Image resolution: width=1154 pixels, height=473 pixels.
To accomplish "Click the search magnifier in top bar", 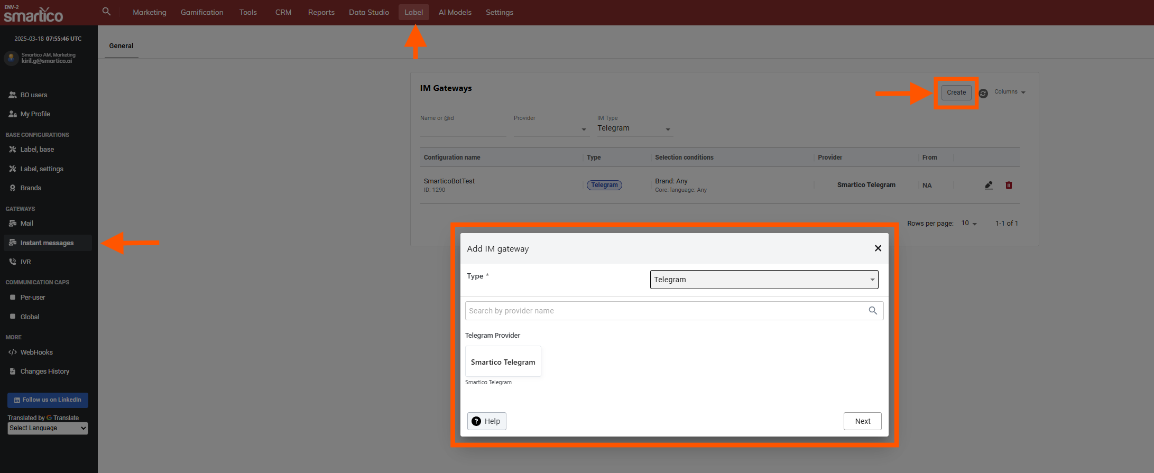I will tap(106, 12).
